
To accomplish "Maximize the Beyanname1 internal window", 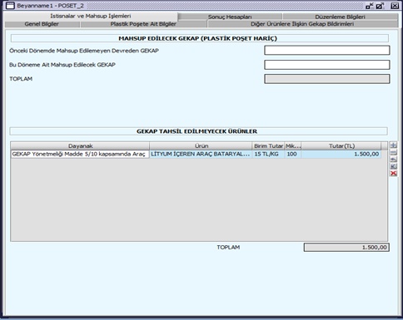I will [380, 6].
